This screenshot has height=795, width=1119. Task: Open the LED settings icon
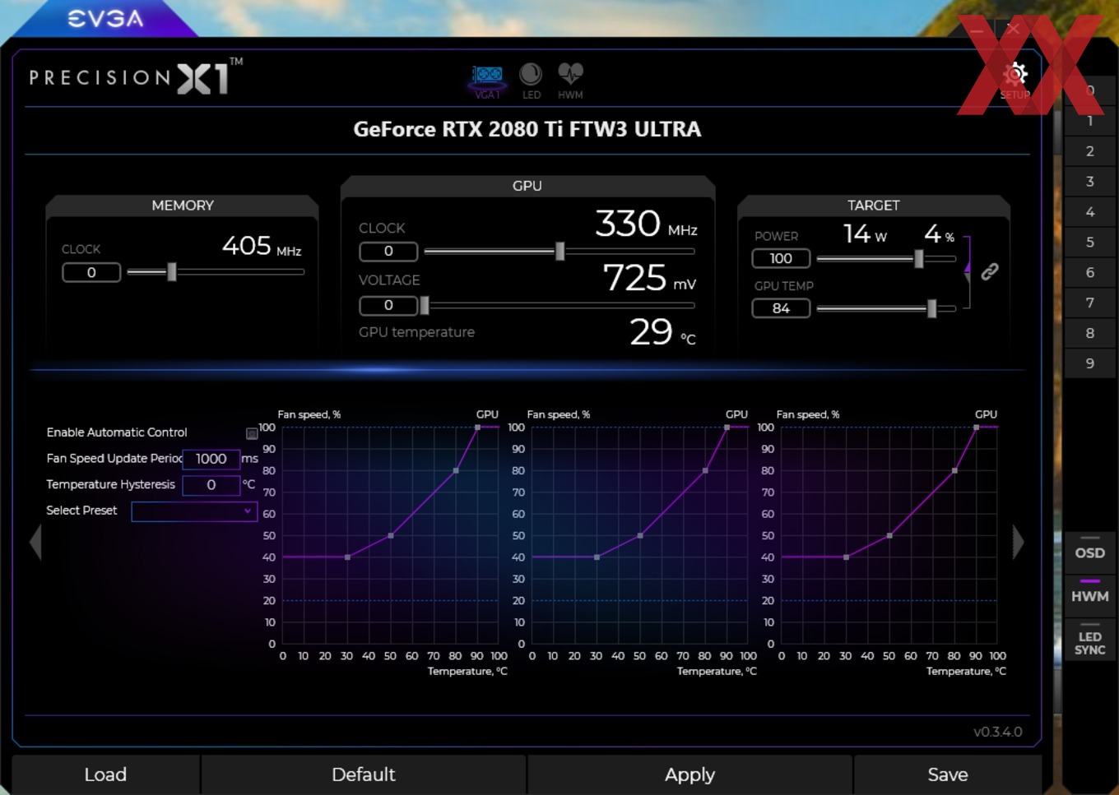coord(531,81)
